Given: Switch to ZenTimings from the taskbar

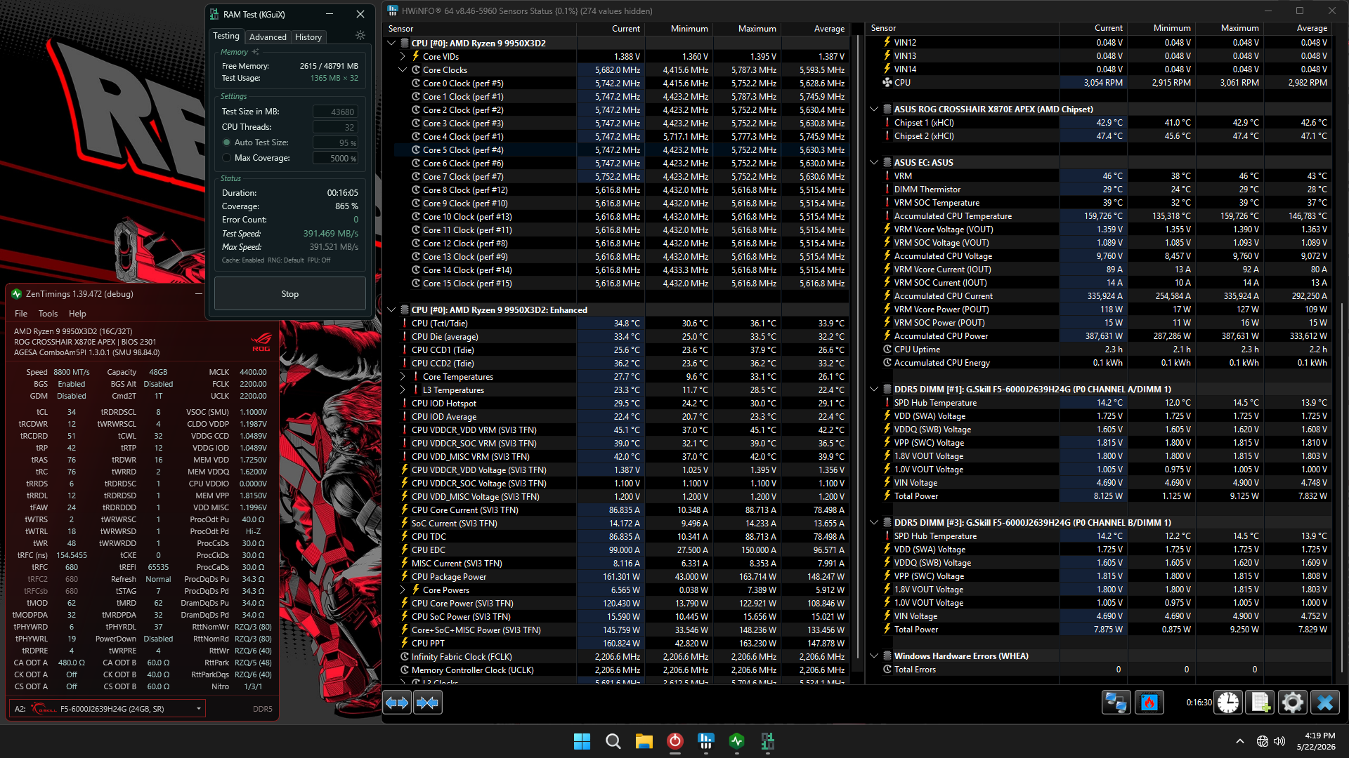Looking at the screenshot, I should 736,741.
